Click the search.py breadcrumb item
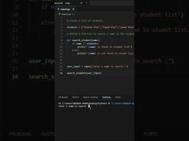 [x=66, y=14]
